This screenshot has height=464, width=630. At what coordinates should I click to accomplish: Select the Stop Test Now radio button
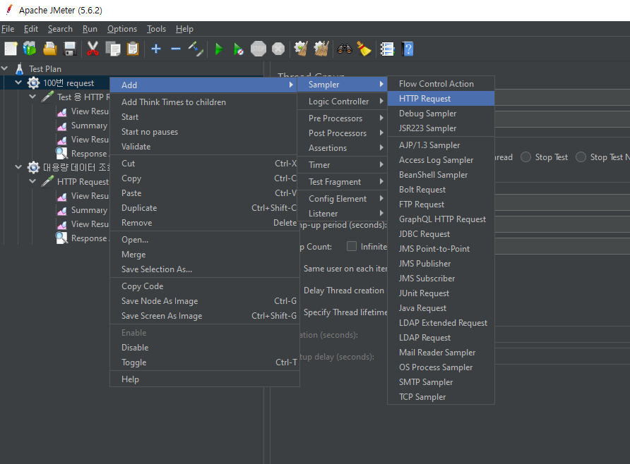point(581,157)
